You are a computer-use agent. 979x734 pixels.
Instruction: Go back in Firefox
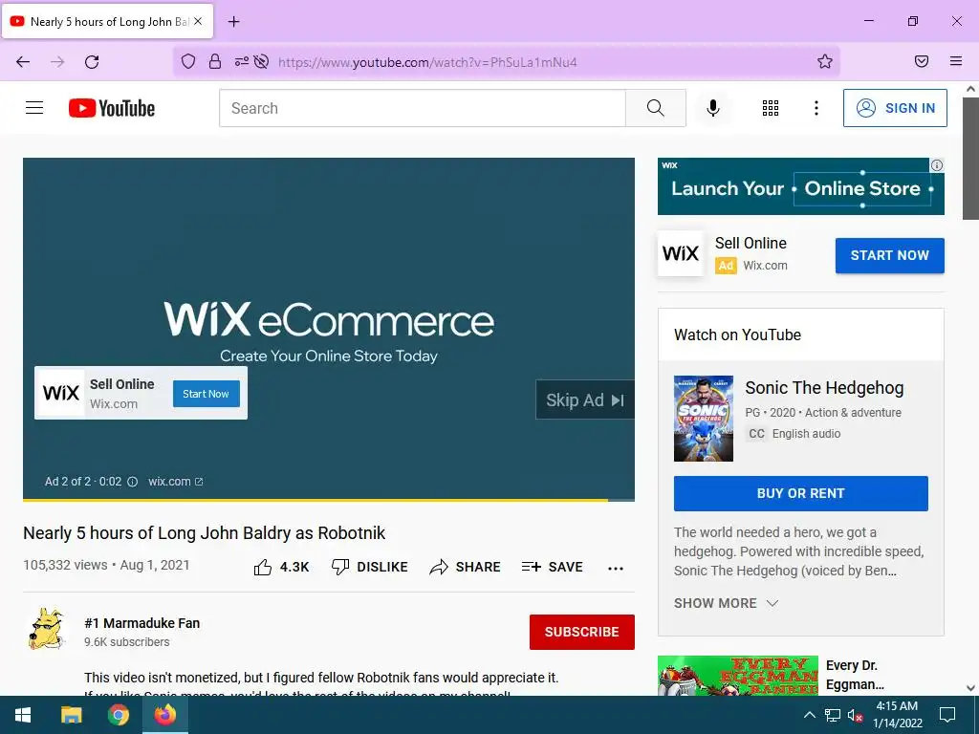coord(23,61)
